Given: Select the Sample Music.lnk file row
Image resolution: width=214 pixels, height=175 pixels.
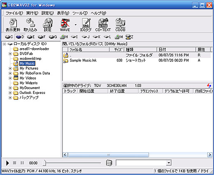Looking at the screenshot, I should click(137, 61).
